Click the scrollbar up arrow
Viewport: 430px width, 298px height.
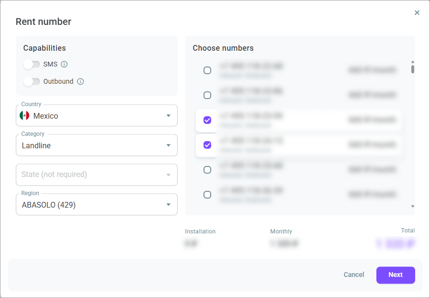click(x=412, y=62)
